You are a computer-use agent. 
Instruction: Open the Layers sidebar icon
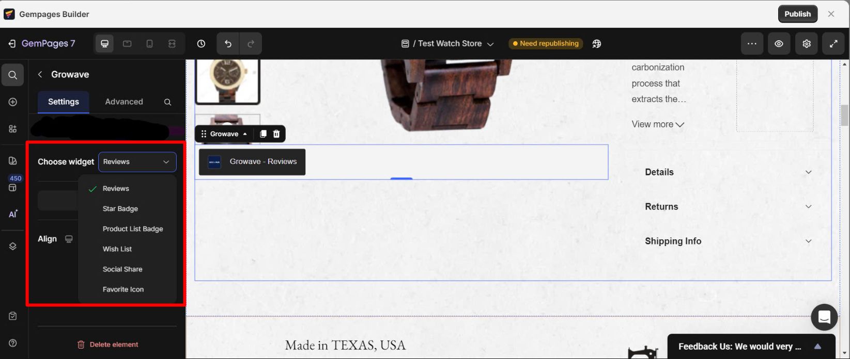coord(13,247)
